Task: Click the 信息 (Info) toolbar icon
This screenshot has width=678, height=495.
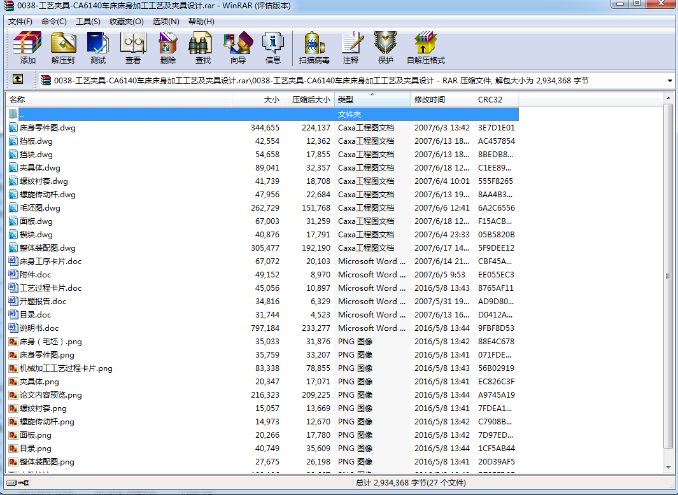Action: click(273, 43)
